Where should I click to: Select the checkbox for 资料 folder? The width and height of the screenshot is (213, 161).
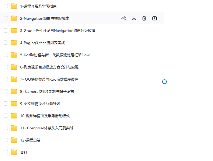[x=6, y=152]
